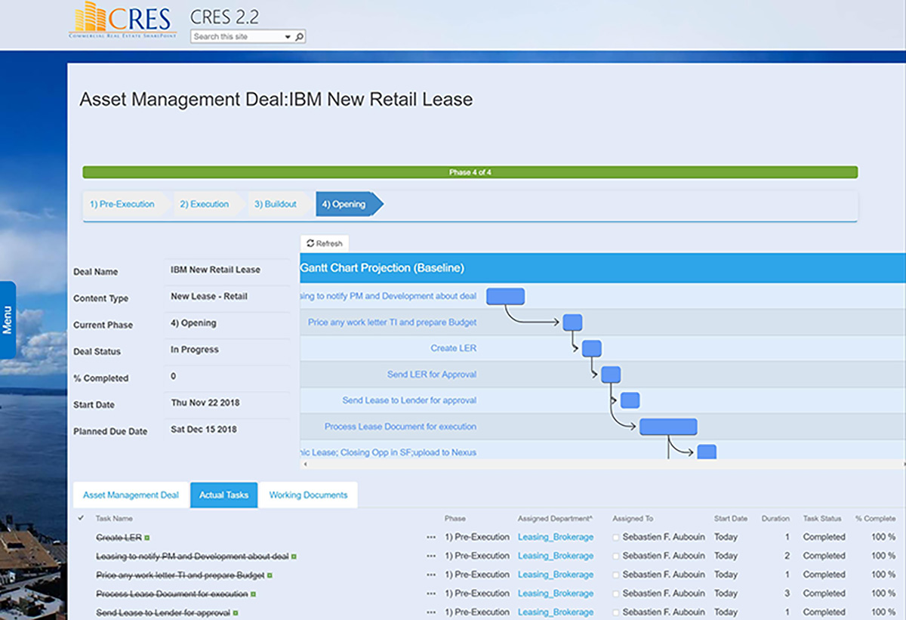Screen dimensions: 906x620
Task: Click the green icon beside Leasing to notify PM task
Action: [294, 557]
